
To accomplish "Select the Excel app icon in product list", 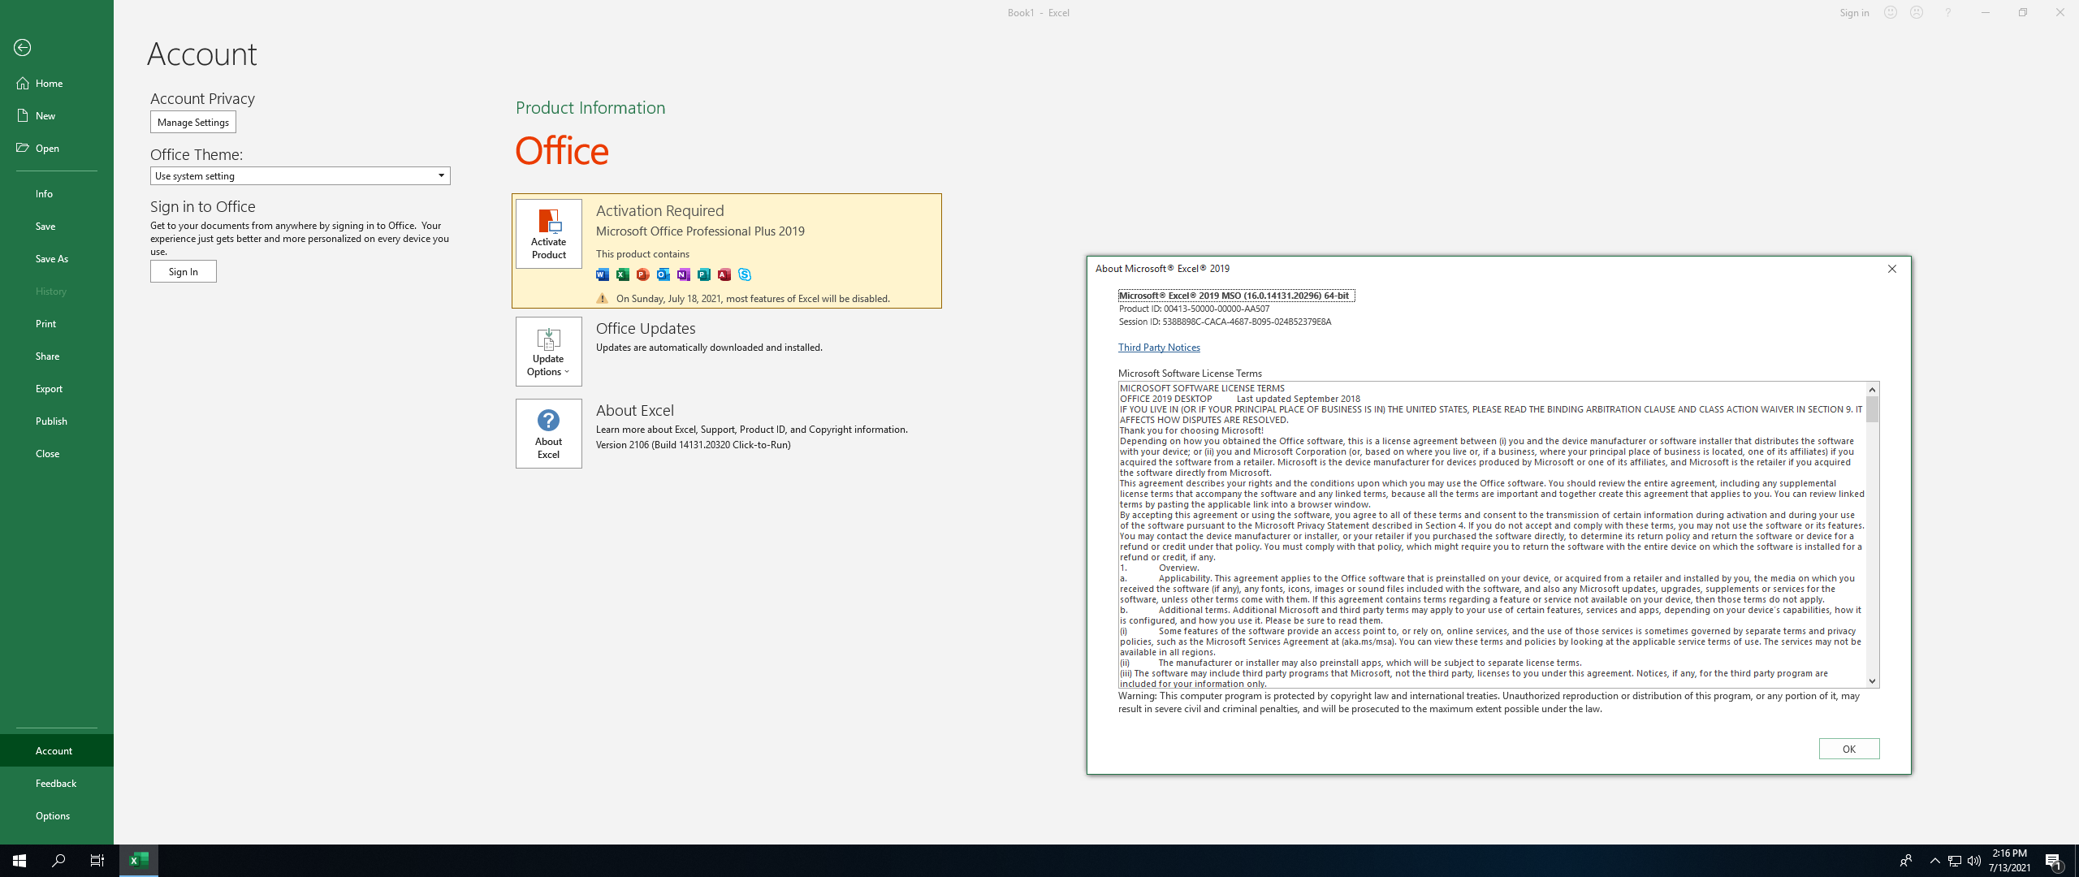I will (x=623, y=274).
